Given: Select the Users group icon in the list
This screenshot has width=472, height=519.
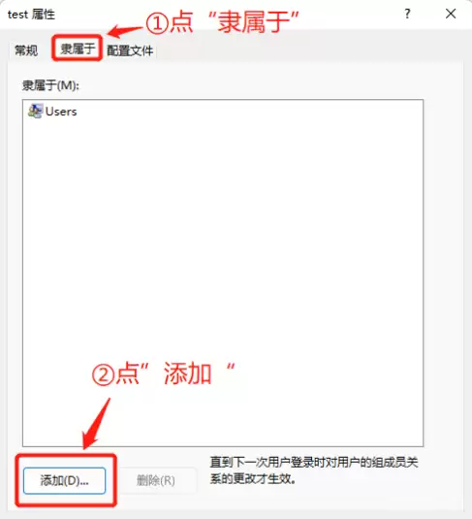Looking at the screenshot, I should [x=35, y=112].
